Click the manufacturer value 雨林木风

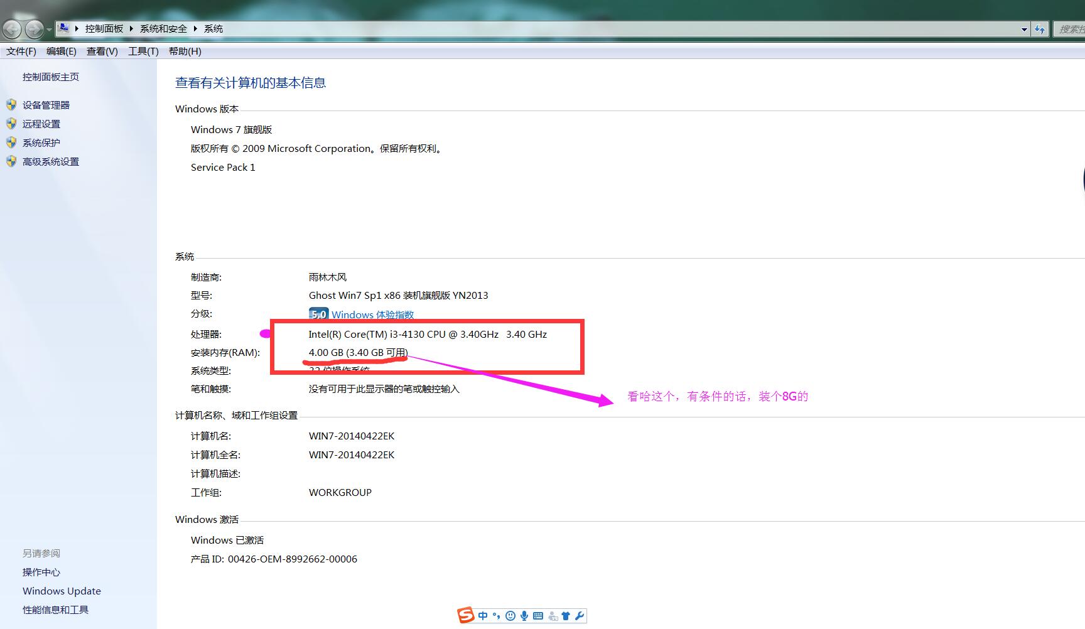point(328,277)
